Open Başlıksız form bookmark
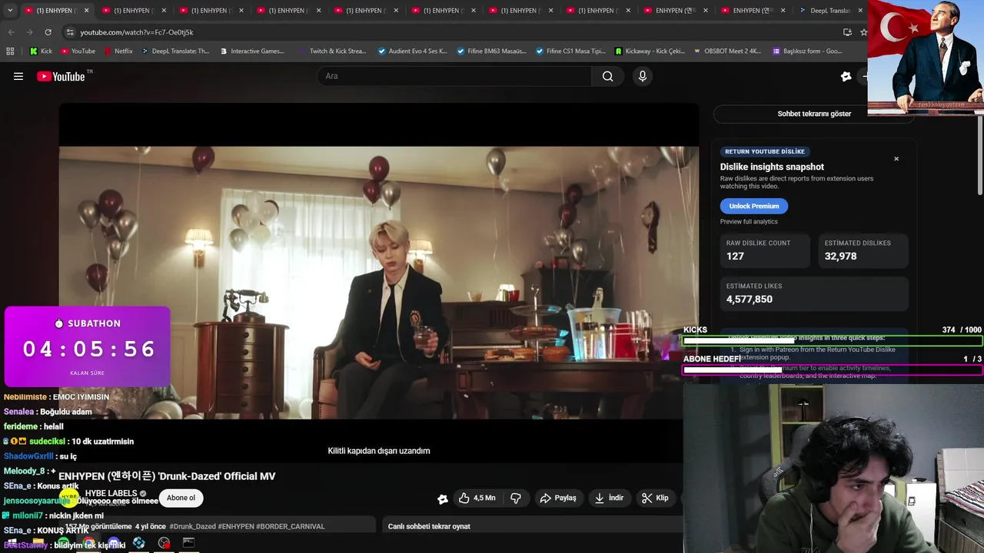The width and height of the screenshot is (984, 553). click(806, 51)
